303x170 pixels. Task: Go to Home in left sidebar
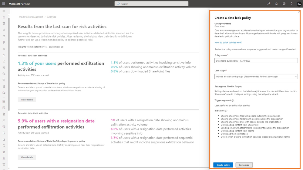(4, 17)
